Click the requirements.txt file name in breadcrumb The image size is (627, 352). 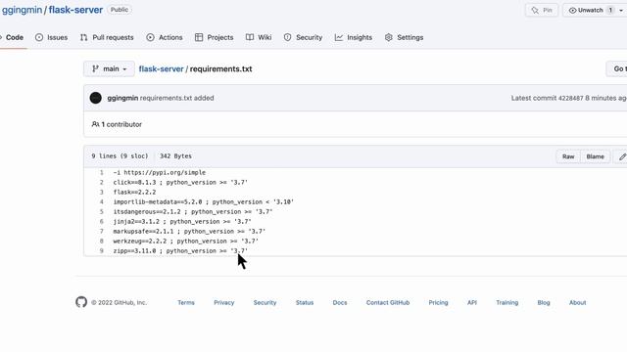coord(220,69)
